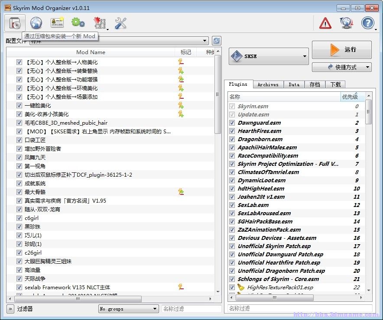Click flag icon on 场景添加 row

pos(181,97)
